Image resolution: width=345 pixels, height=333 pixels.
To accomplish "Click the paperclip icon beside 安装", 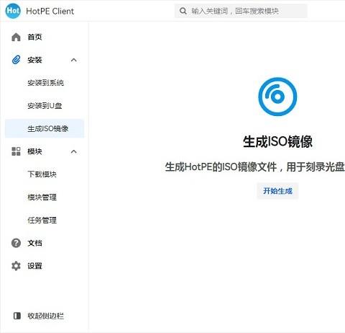I will (16, 60).
